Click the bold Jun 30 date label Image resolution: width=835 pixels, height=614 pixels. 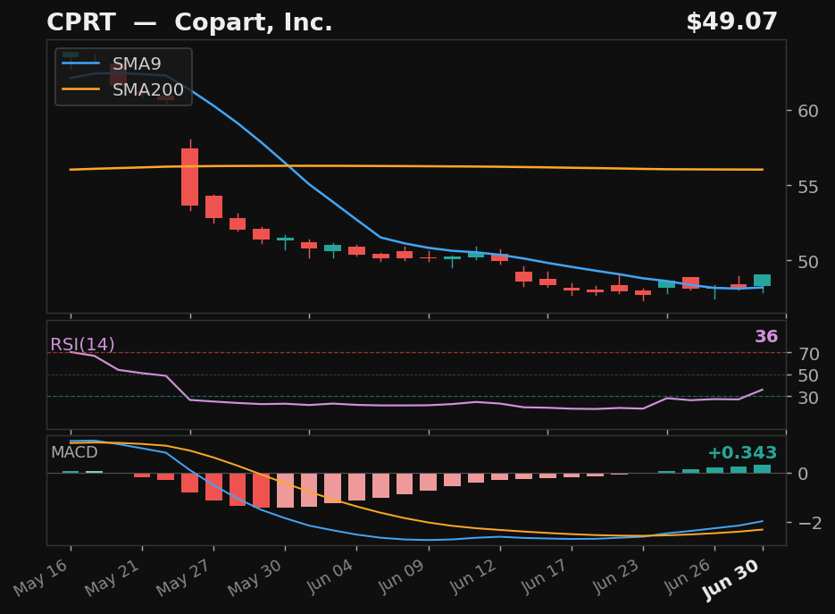tap(731, 580)
